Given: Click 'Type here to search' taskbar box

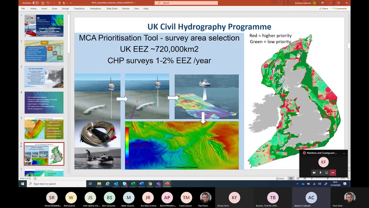Looking at the screenshot, I should [57, 184].
